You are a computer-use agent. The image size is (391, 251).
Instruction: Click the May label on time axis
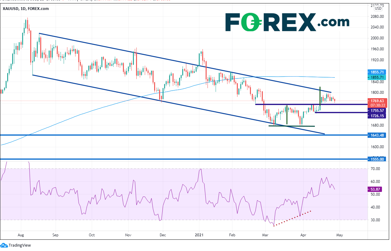[340, 234]
